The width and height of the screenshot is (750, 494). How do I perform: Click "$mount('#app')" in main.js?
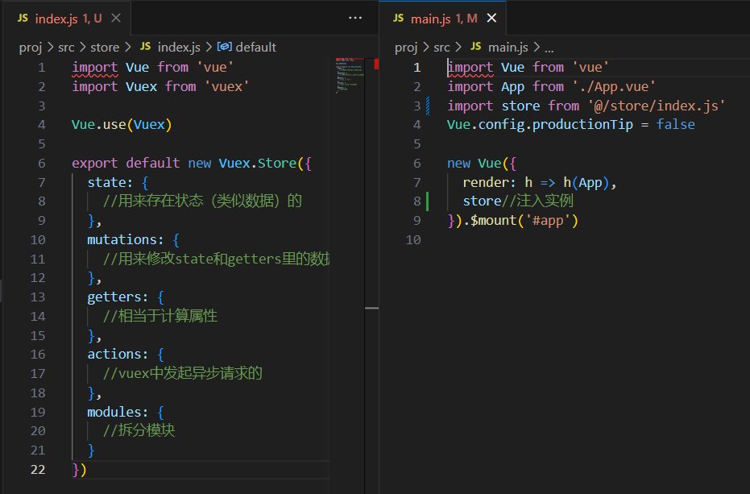[x=524, y=221]
